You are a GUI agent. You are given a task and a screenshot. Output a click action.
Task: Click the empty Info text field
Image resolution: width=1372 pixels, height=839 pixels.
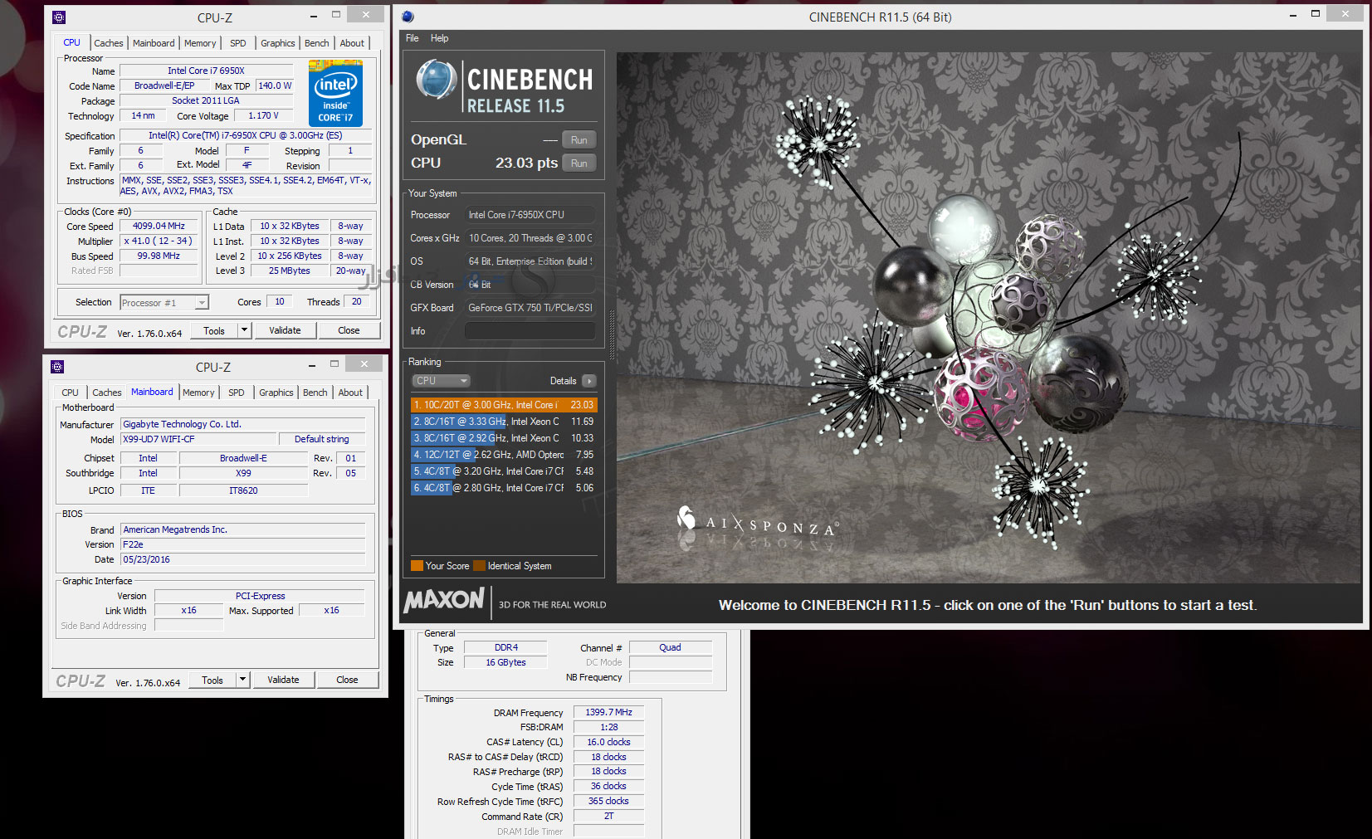530,331
